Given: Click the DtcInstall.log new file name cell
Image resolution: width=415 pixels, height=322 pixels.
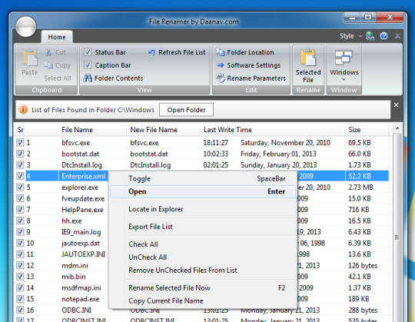Looking at the screenshot, I should [x=151, y=165].
